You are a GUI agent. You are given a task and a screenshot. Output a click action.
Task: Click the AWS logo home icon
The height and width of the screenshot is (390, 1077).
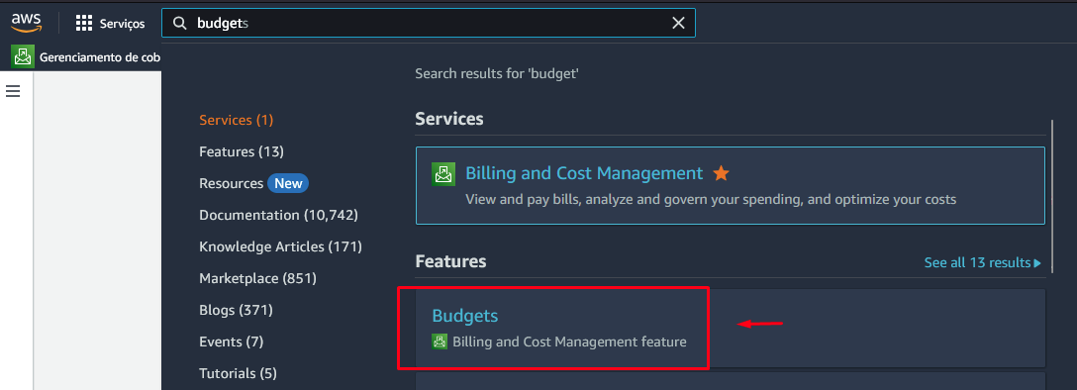coord(26,23)
